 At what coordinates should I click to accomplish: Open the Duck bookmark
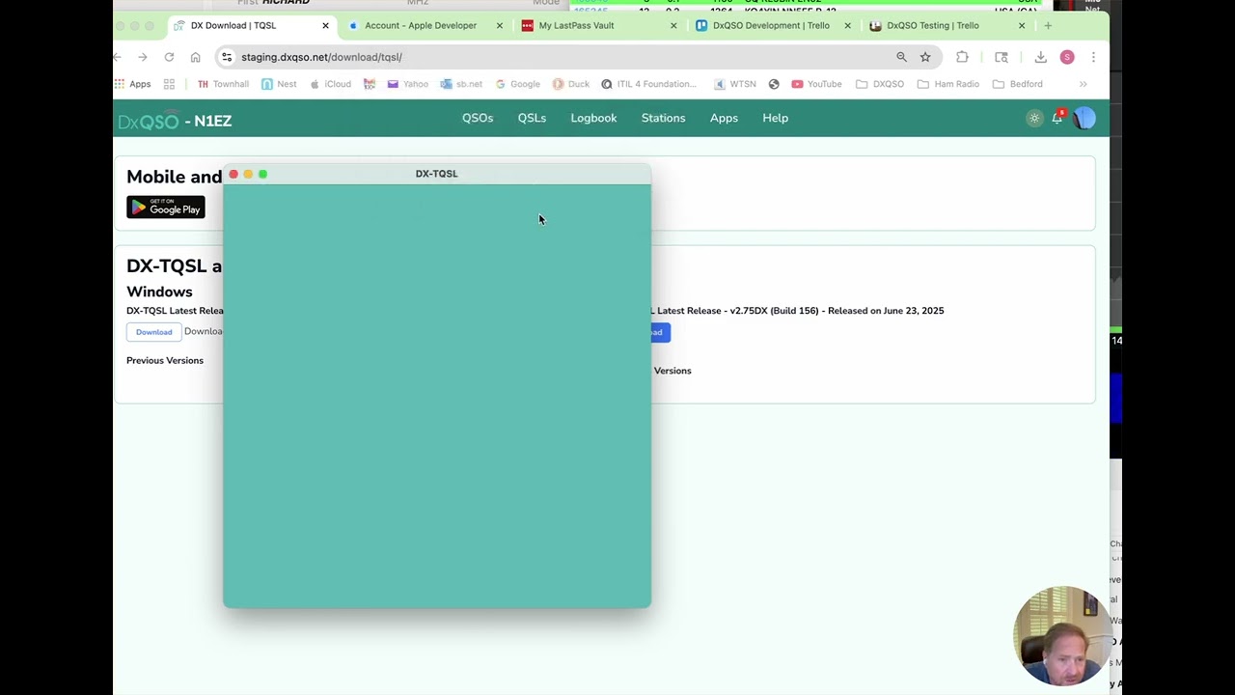click(571, 84)
